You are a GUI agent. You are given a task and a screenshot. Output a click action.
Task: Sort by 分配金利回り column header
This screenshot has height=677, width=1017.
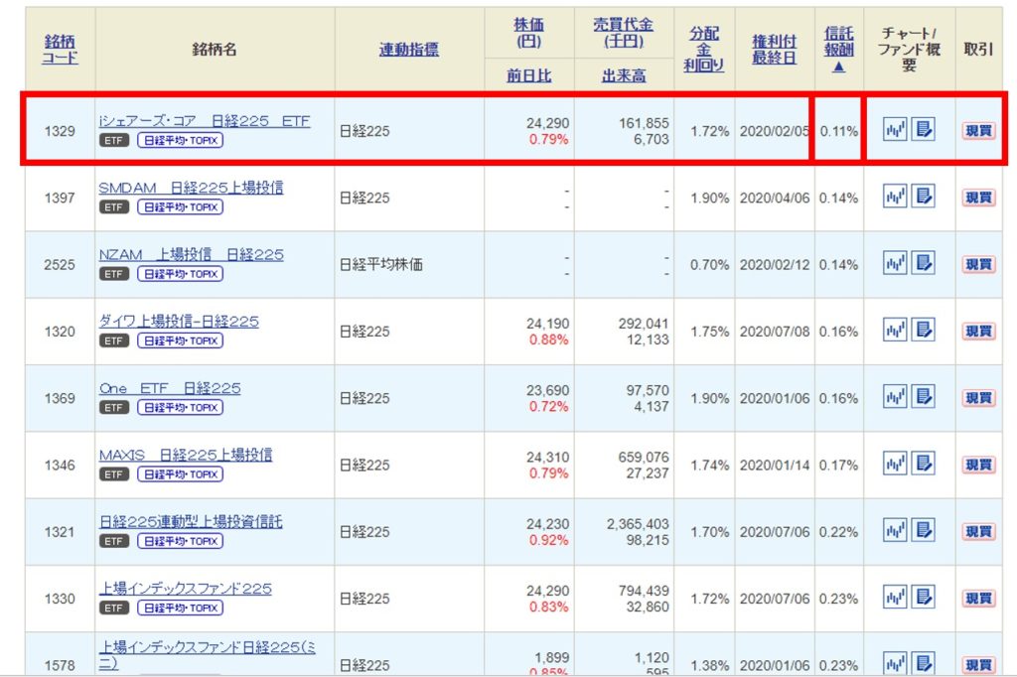(x=704, y=50)
